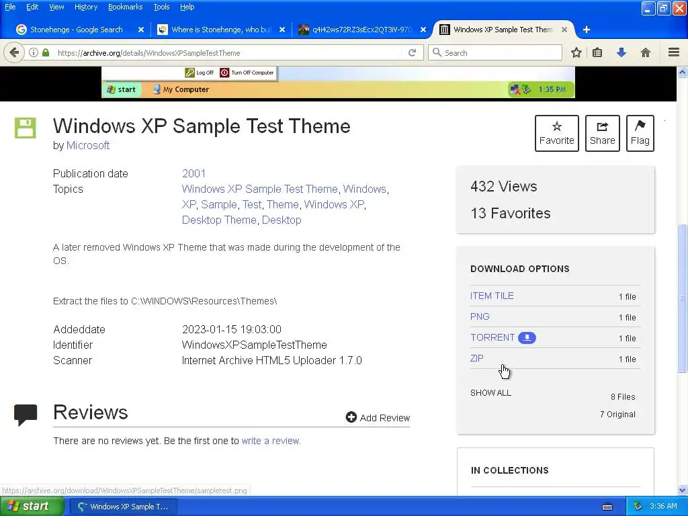688x516 pixels.
Task: Open the 2001 publication date link
Action: point(194,173)
